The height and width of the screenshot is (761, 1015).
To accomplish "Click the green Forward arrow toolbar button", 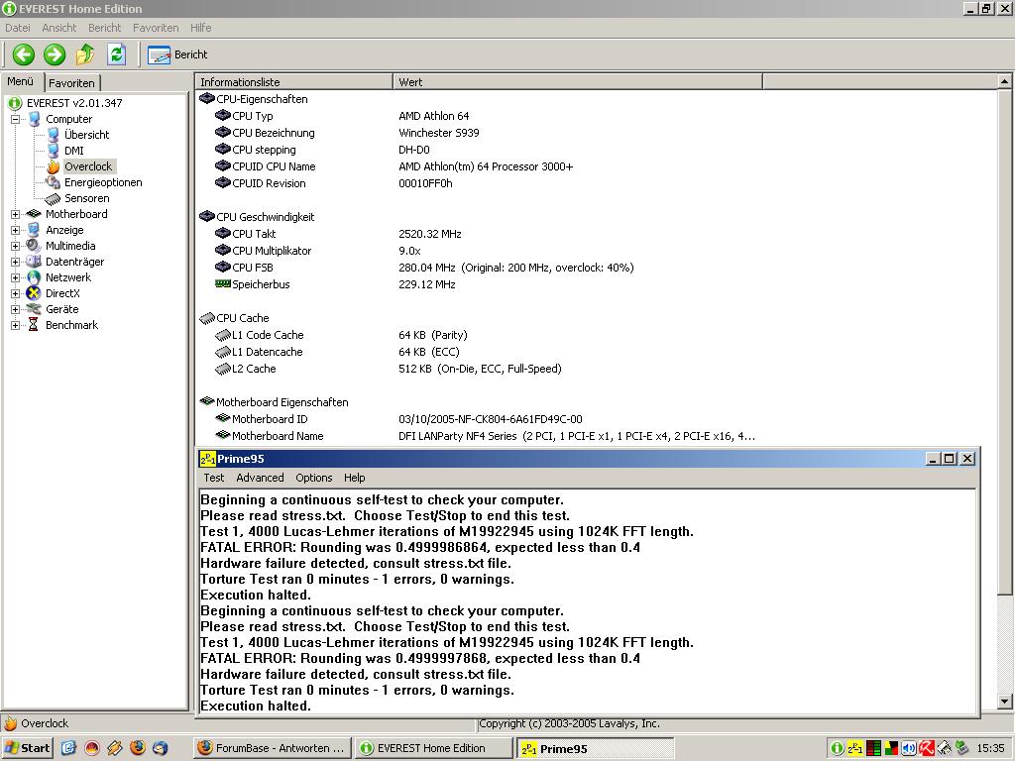I will pos(55,54).
